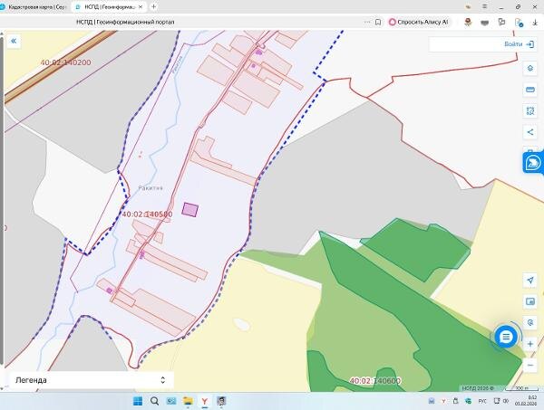Click the 40:02:140600 cadastral quarter label
544x410 pixels.
[375, 381]
